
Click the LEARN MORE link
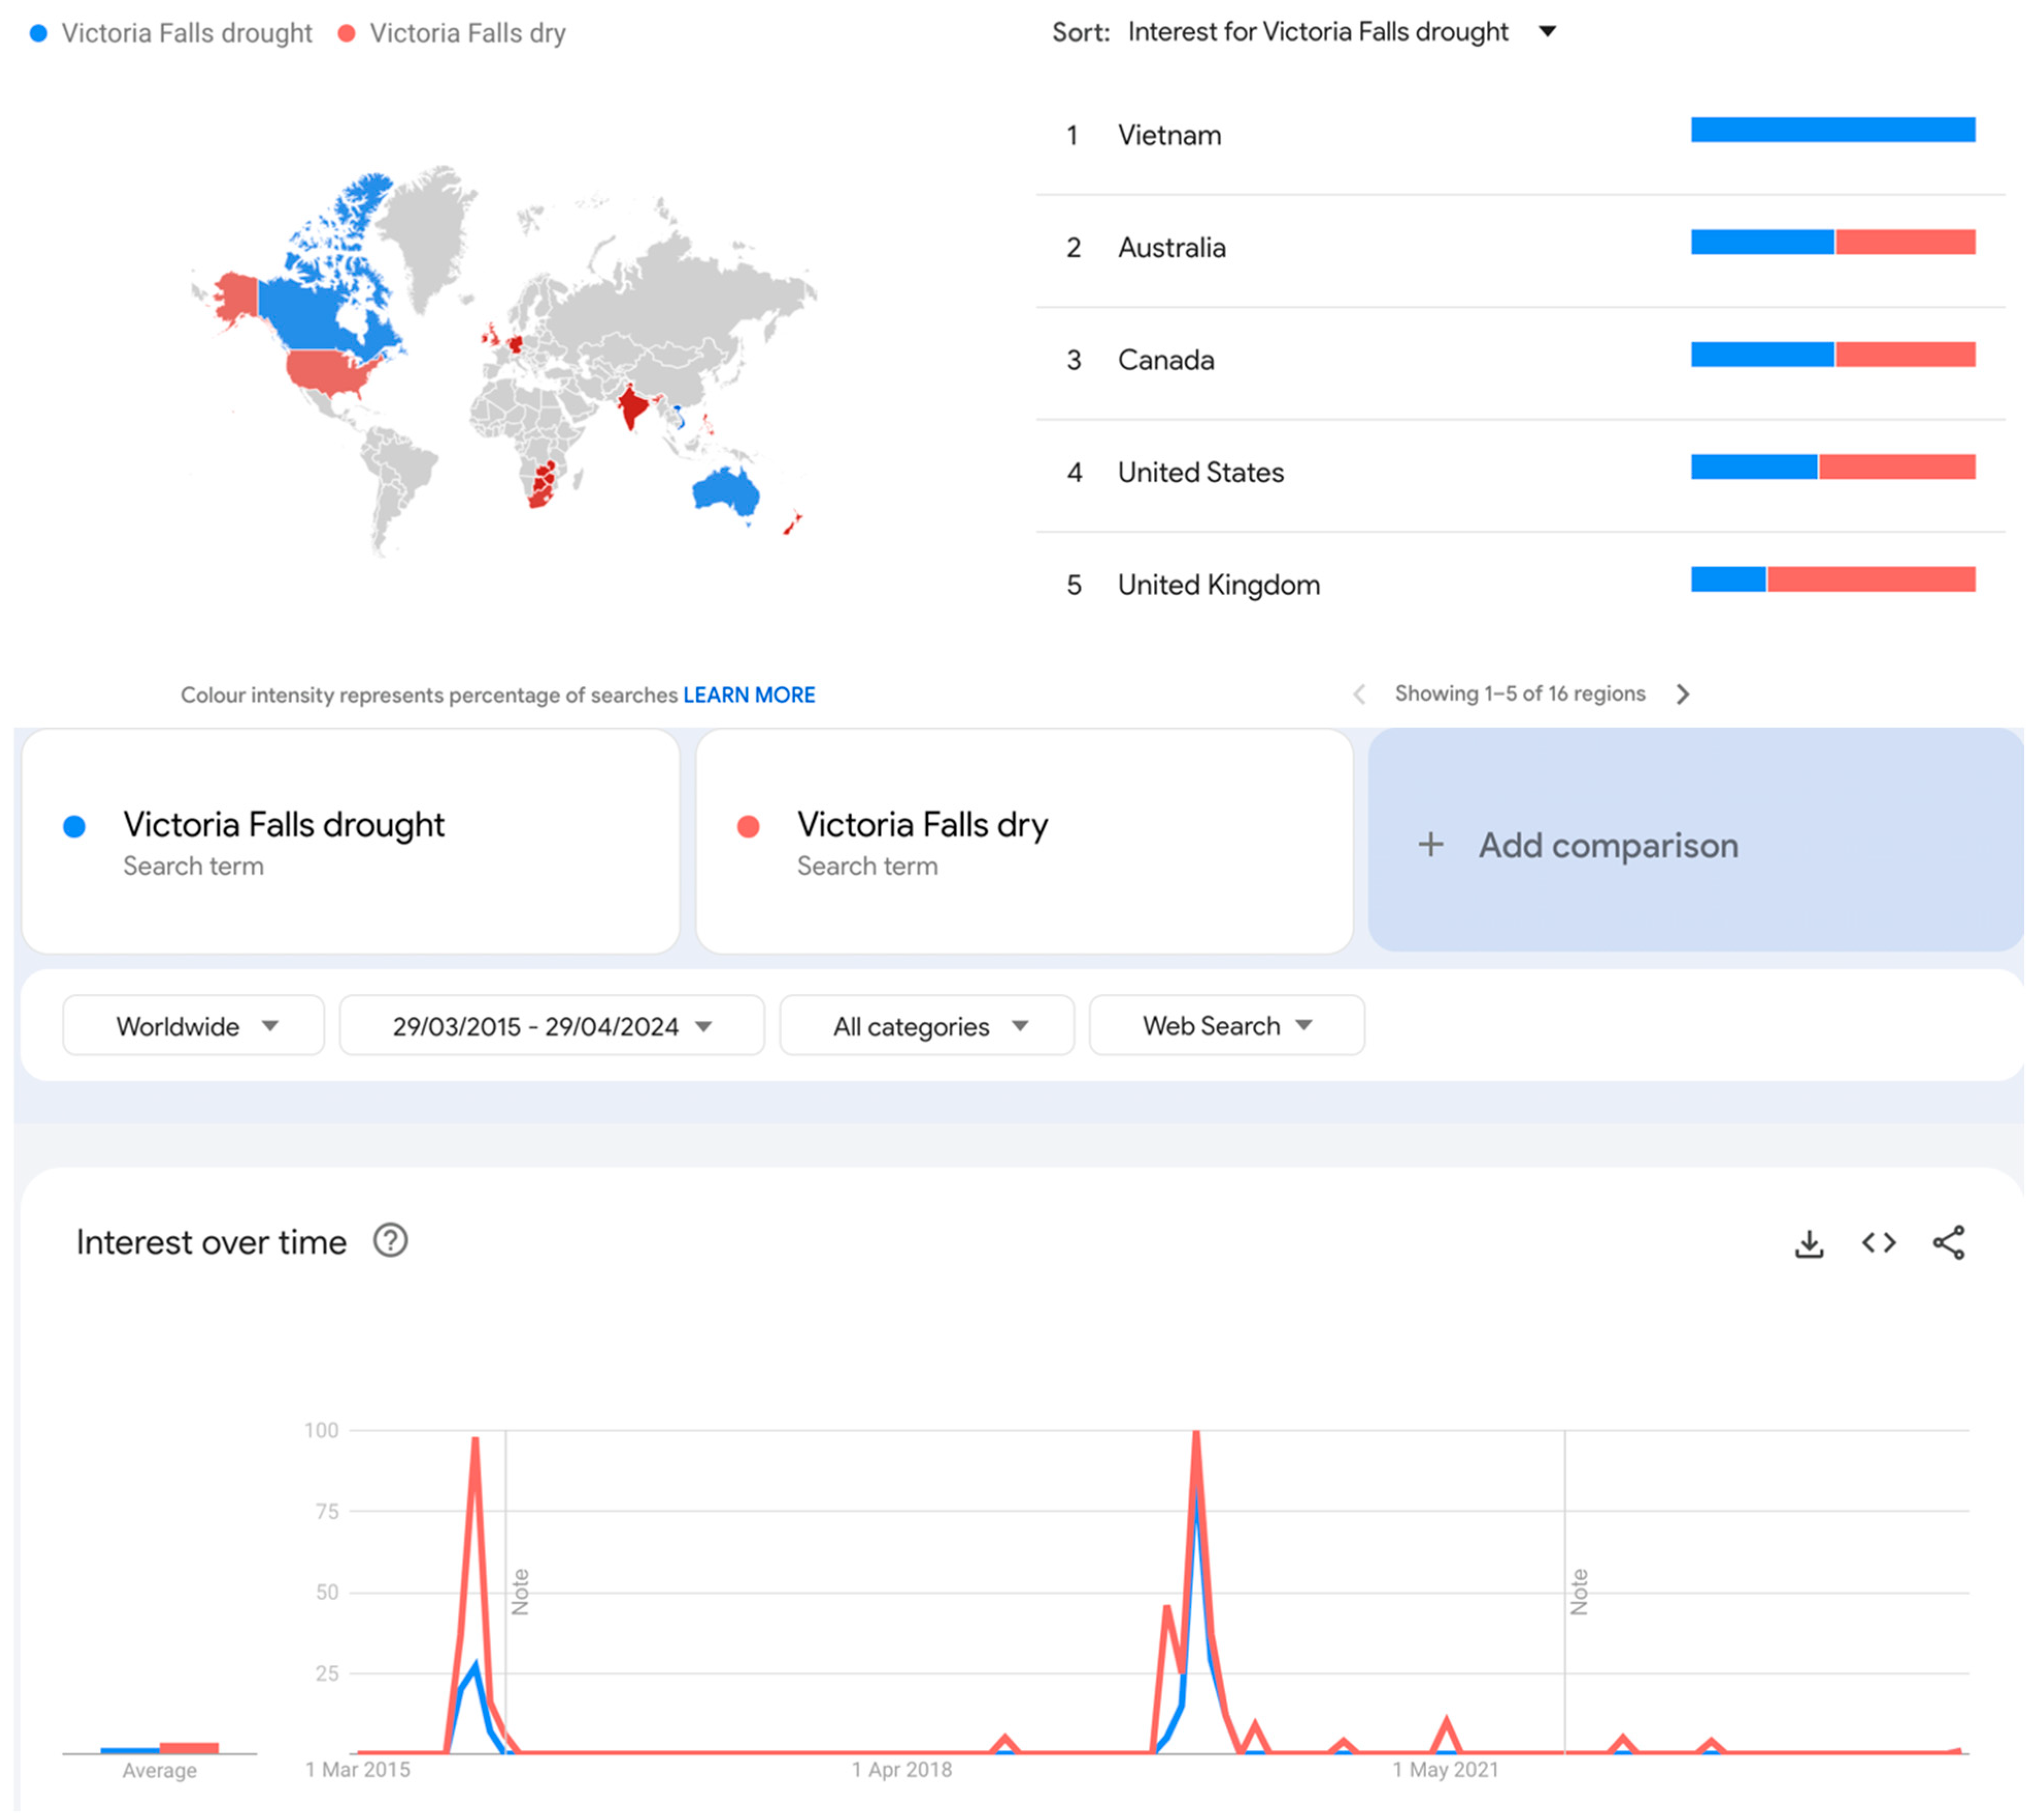(749, 695)
